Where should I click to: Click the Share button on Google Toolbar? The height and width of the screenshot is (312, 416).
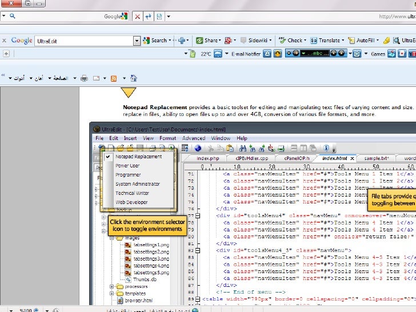point(208,41)
